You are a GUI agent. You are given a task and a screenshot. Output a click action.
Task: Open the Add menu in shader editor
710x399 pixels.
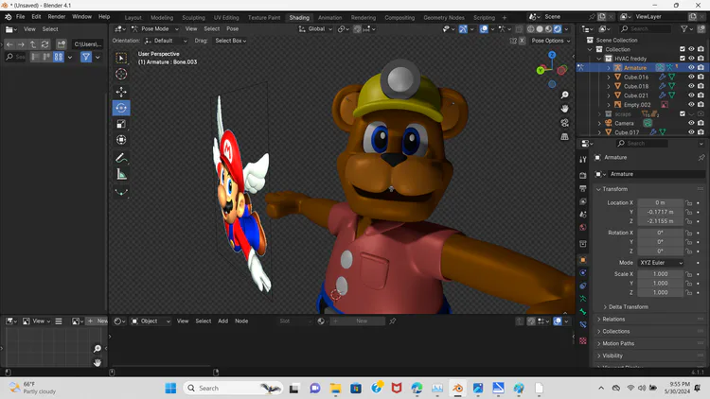pyautogui.click(x=222, y=321)
